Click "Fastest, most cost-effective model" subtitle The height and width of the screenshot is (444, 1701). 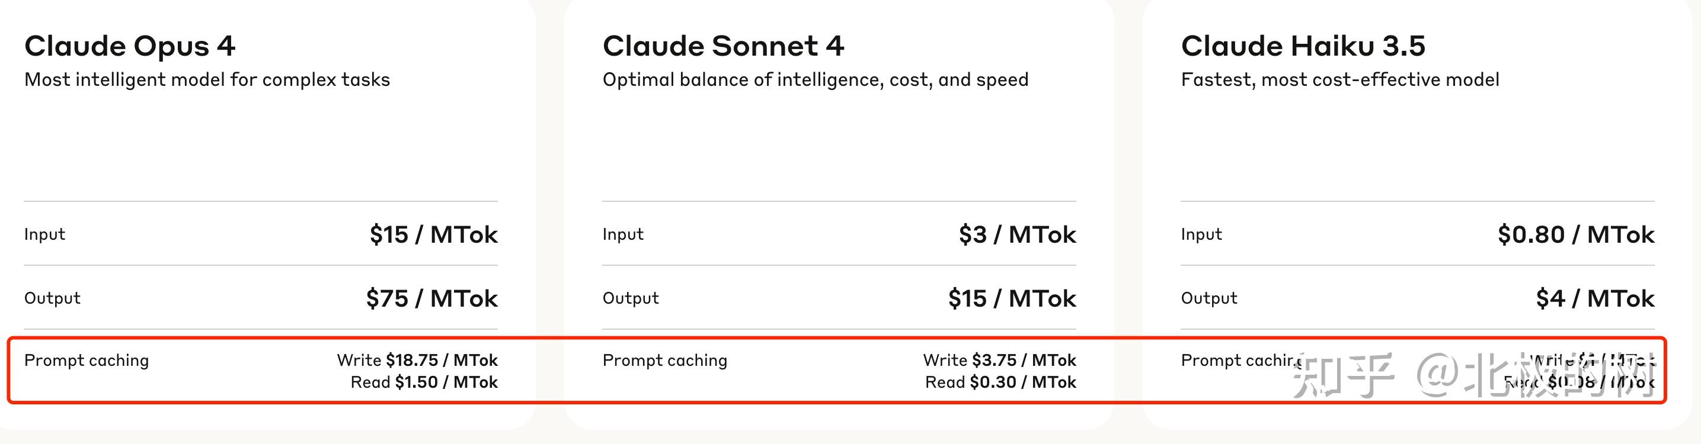coord(1340,80)
